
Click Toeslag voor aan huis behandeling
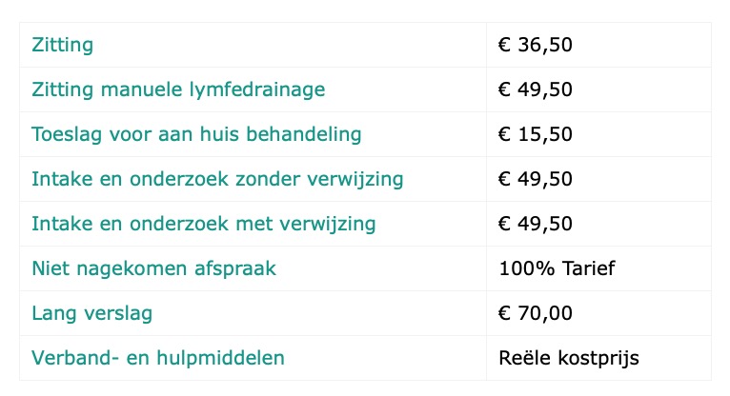(x=196, y=134)
